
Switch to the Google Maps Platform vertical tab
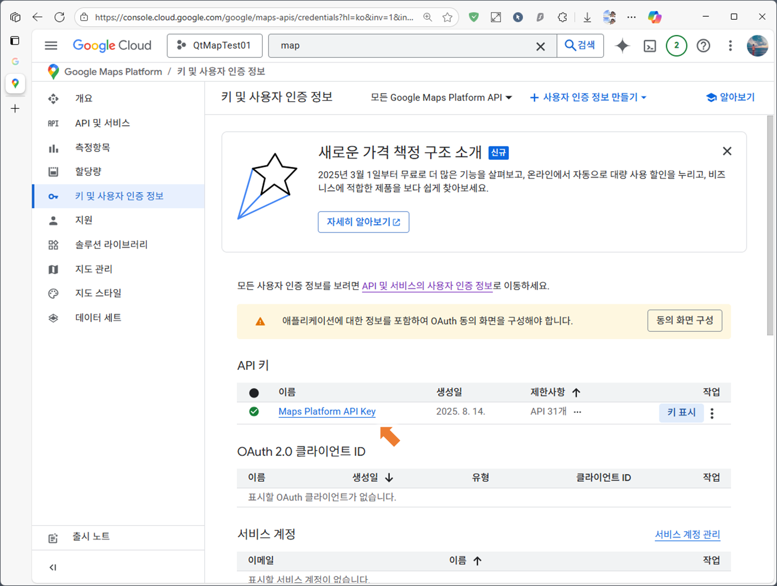click(x=15, y=83)
